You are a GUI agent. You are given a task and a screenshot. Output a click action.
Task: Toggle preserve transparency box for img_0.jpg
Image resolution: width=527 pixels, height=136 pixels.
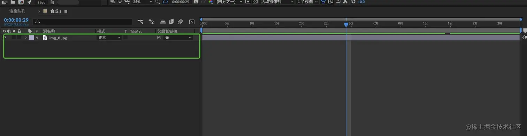125,38
